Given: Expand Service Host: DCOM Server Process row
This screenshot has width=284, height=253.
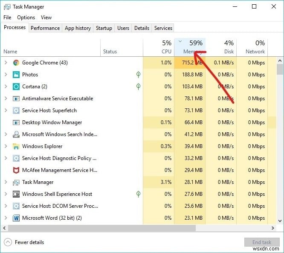Looking at the screenshot, I should pos(6,206).
